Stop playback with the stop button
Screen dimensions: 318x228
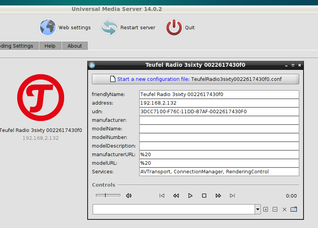point(204,196)
